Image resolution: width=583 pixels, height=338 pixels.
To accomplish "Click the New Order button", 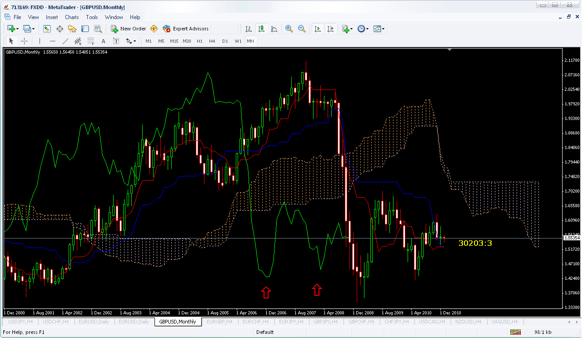I will 129,29.
